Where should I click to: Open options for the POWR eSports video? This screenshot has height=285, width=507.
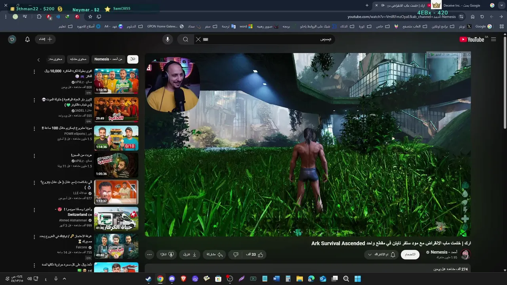point(34,129)
